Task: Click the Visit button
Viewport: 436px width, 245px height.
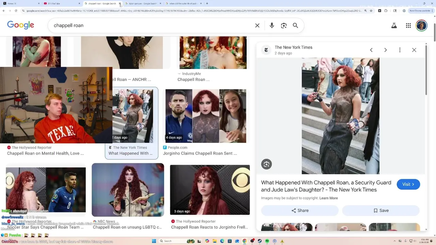Action: [x=408, y=184]
